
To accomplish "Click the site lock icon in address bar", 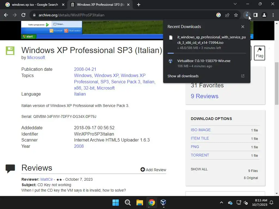I will coord(34,15).
